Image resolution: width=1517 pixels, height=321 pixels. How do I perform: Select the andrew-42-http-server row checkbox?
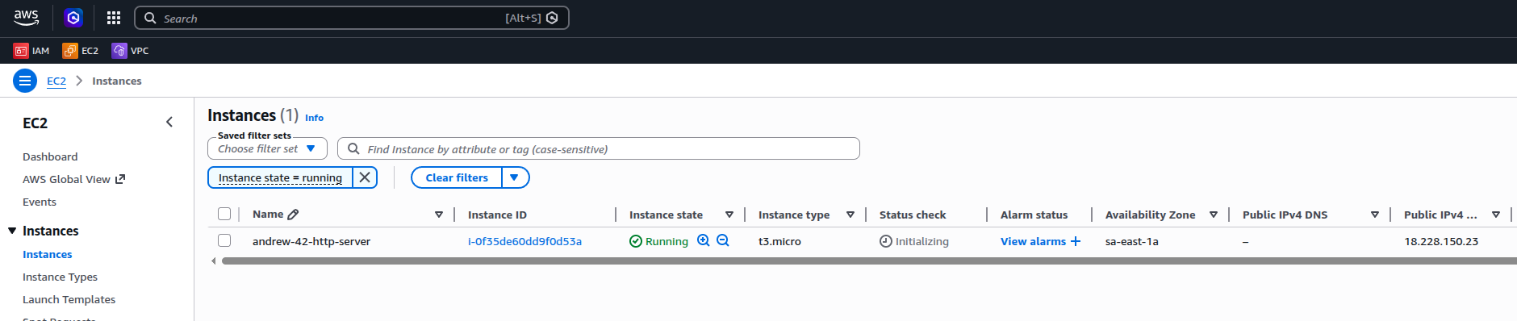(x=224, y=240)
